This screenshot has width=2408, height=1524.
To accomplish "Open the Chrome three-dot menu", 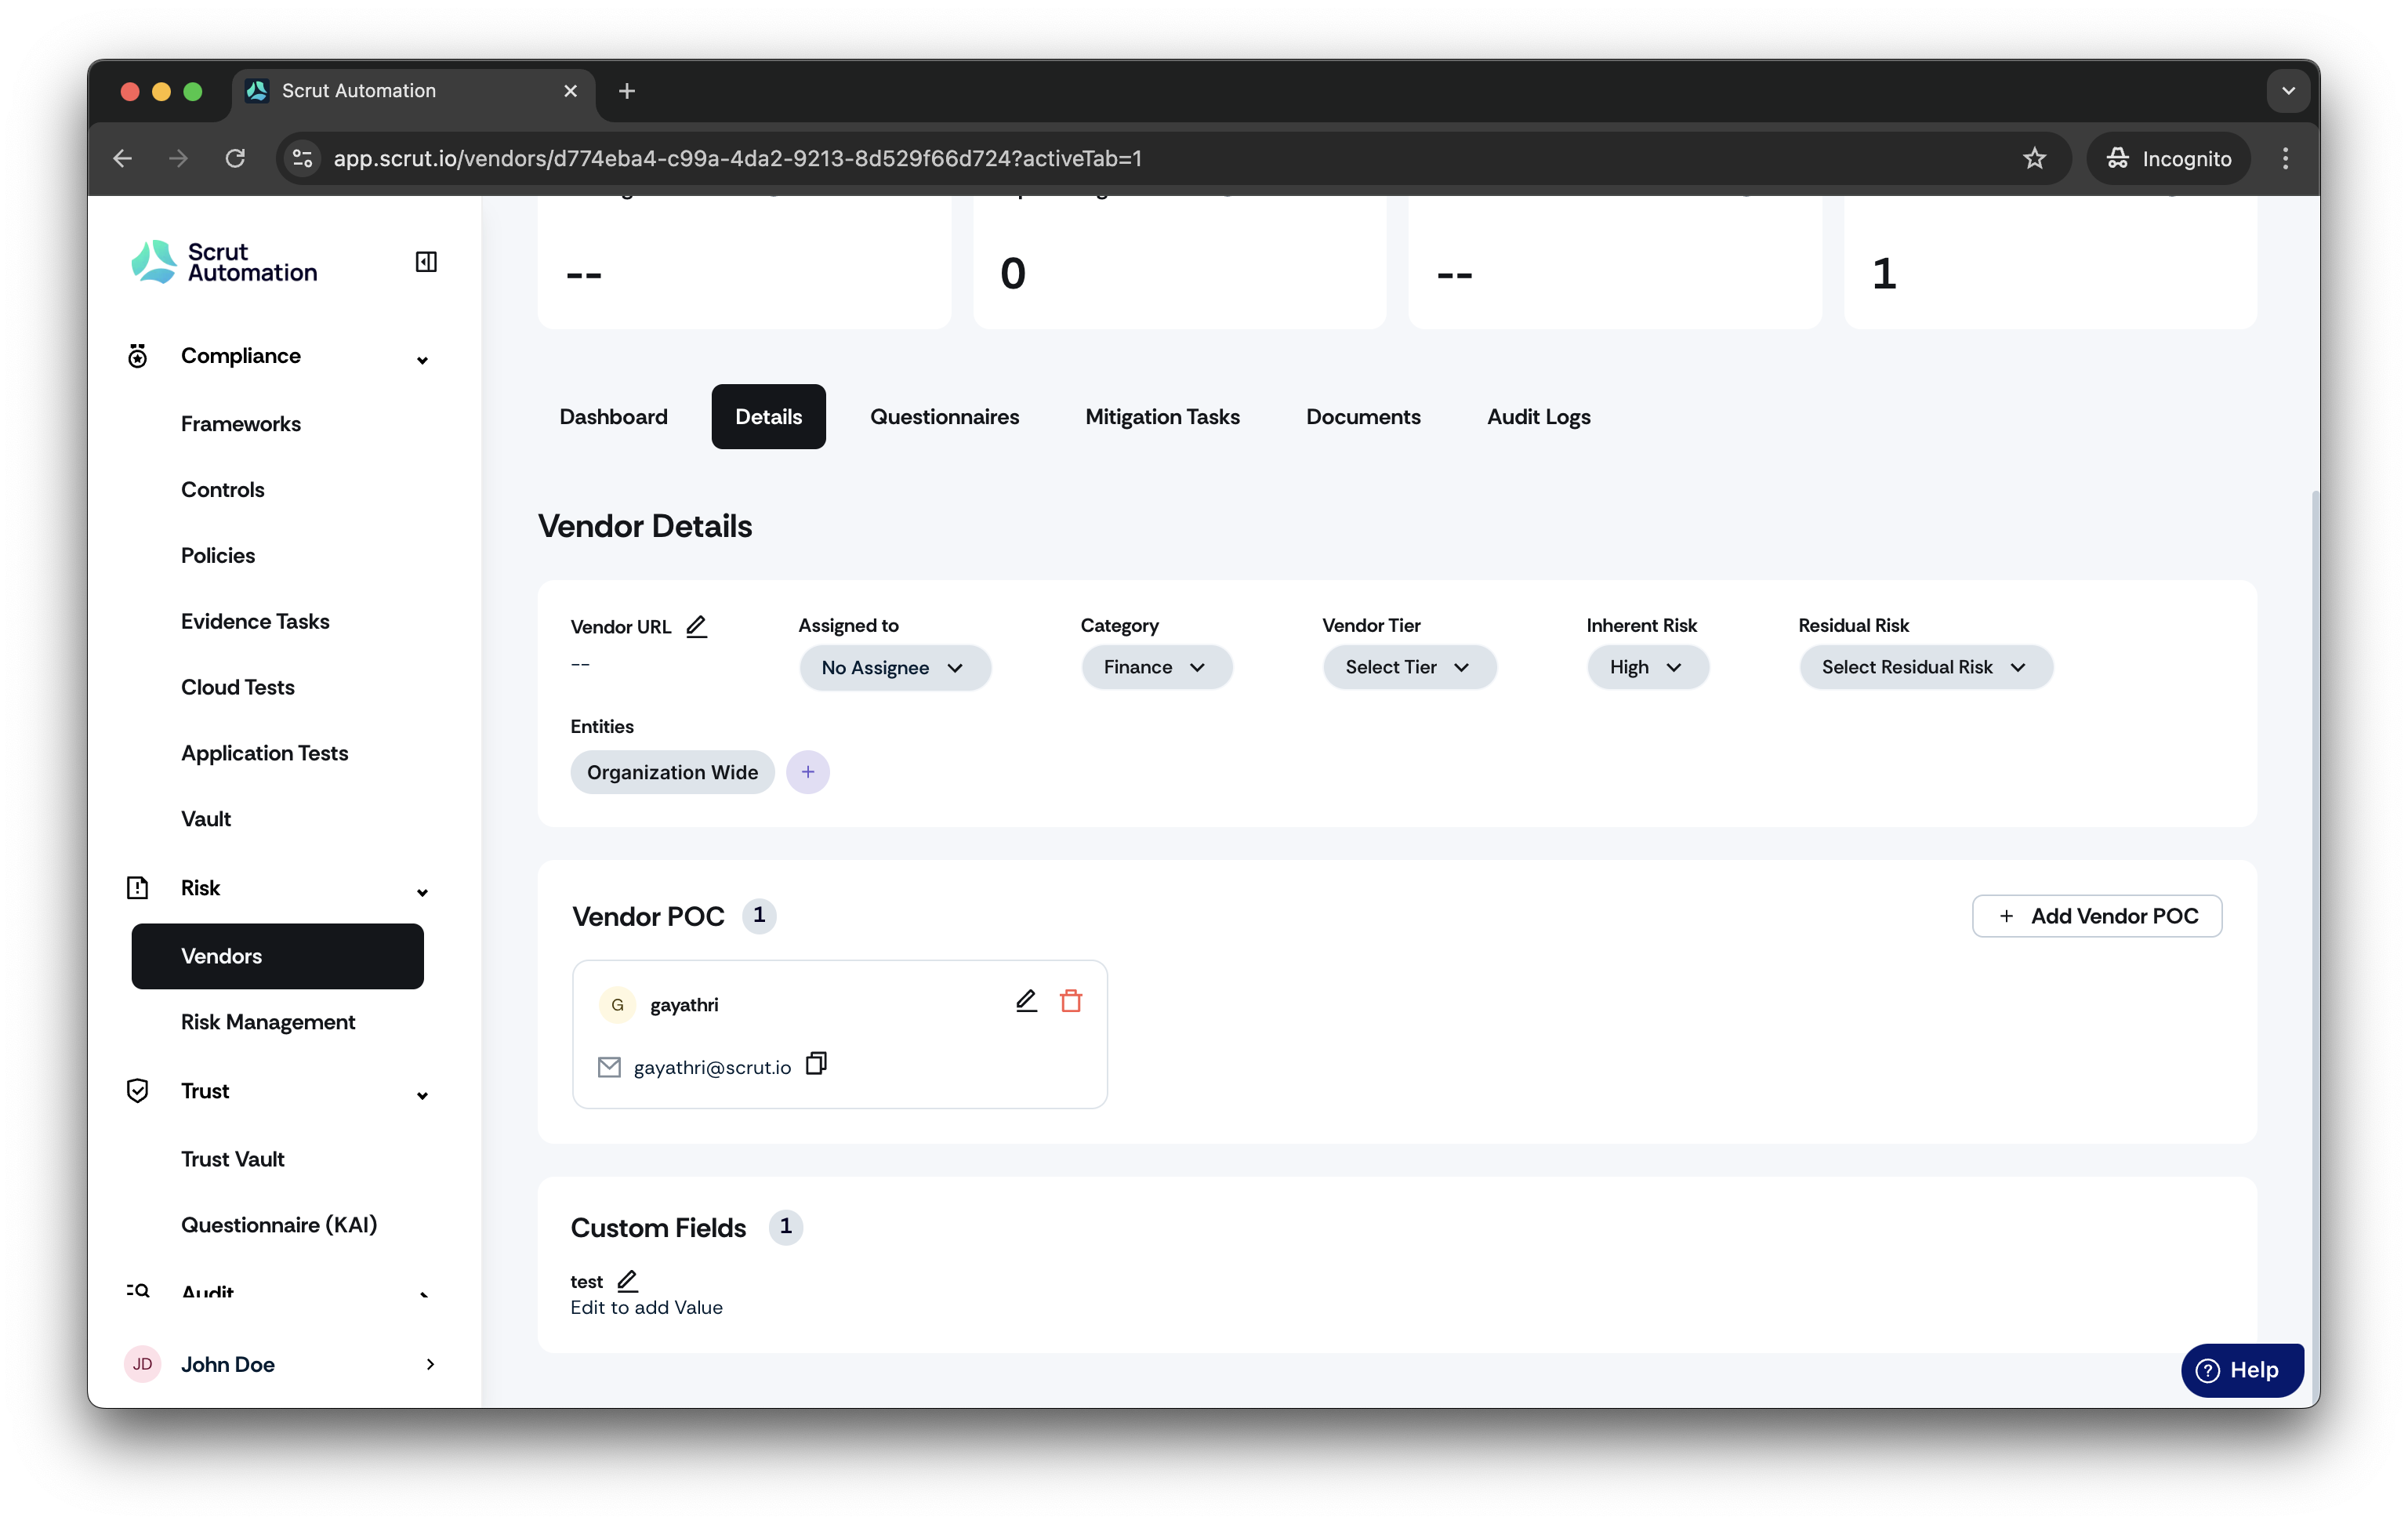I will point(2285,158).
